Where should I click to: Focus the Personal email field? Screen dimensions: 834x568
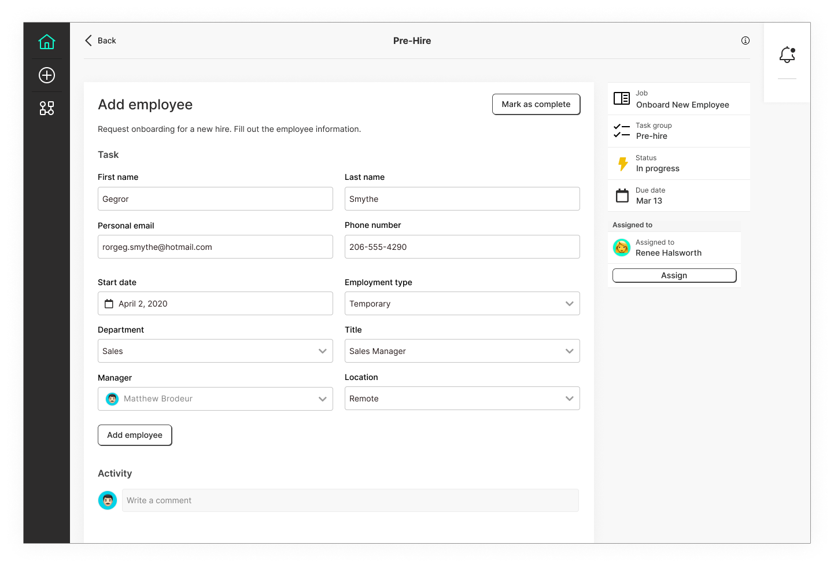point(215,247)
